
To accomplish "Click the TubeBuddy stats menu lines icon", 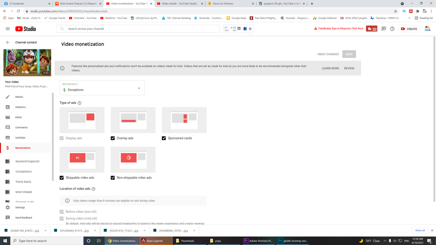I will [x=250, y=28].
